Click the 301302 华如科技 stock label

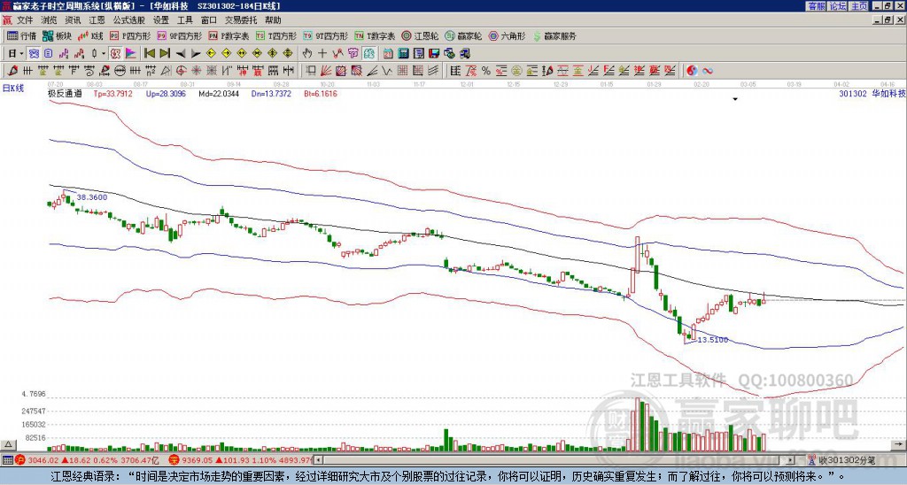click(x=872, y=94)
